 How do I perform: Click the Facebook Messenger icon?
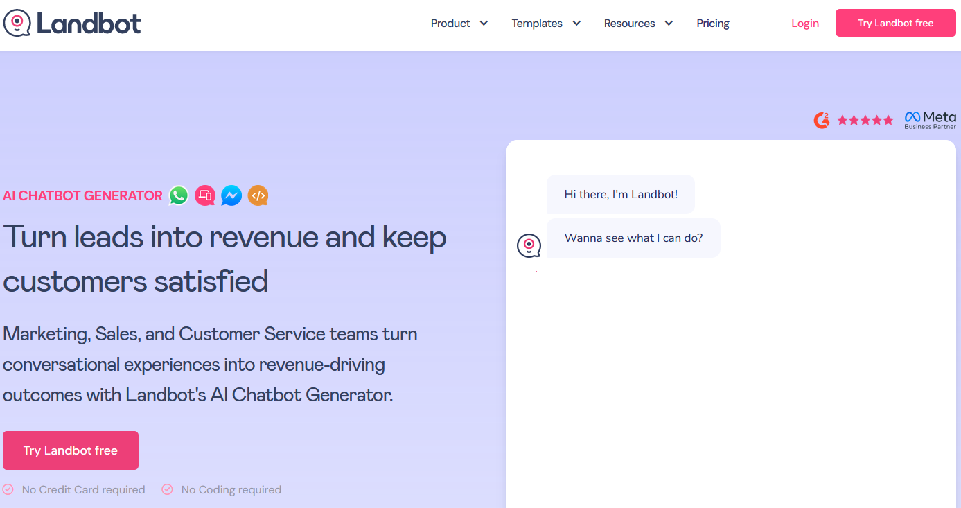(231, 196)
